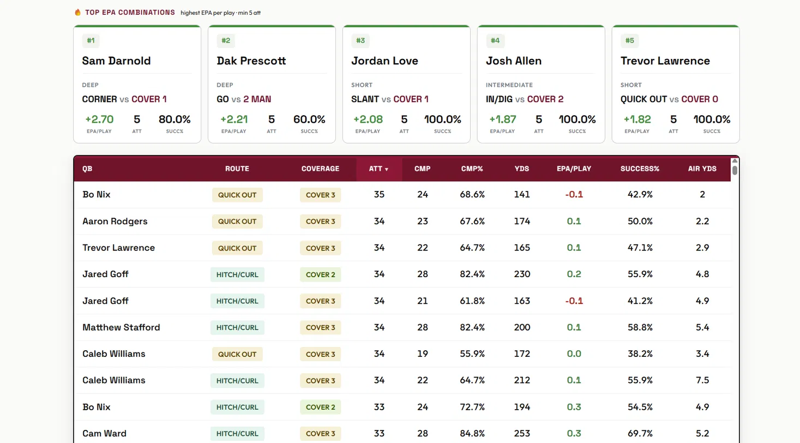Select the 141 yards cell in Bo Nix's row

[x=522, y=195]
